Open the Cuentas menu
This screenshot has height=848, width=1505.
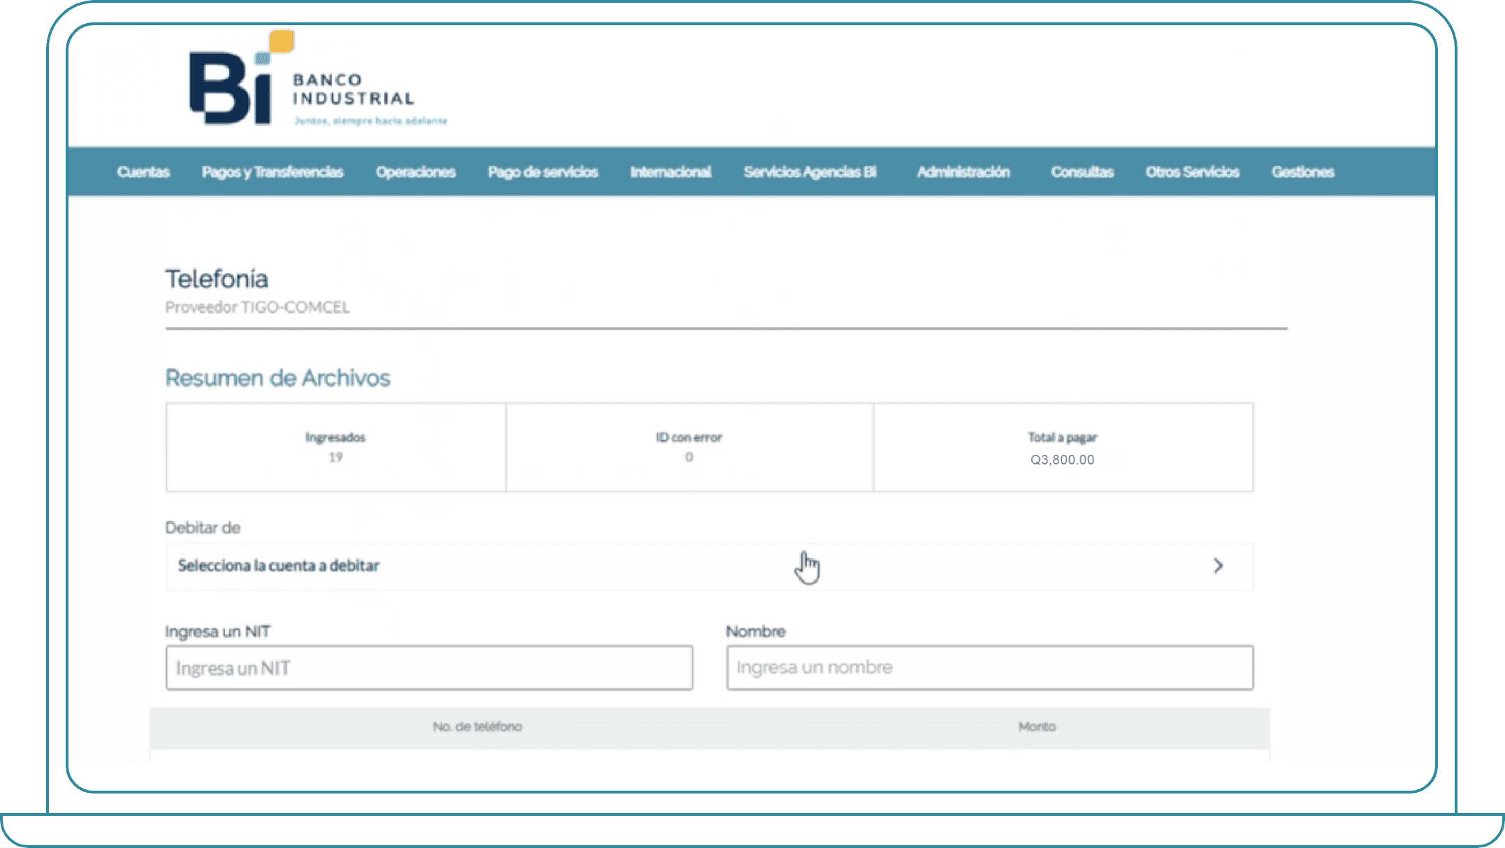click(143, 172)
